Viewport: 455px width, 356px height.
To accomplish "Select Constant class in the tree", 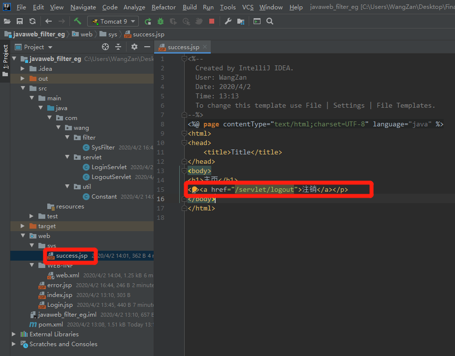I will pyautogui.click(x=104, y=197).
